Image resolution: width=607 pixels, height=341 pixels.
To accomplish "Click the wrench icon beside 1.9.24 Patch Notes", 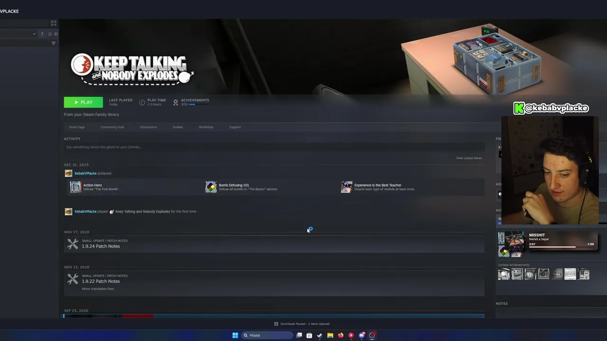I will 73,244.
